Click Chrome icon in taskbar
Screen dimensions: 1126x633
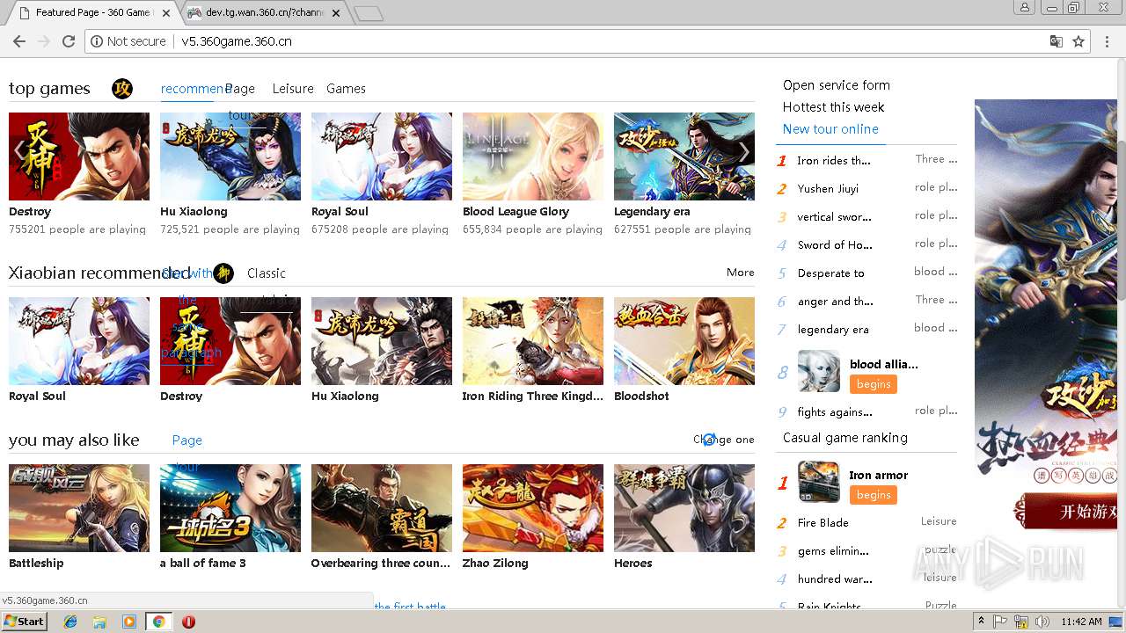coord(158,622)
